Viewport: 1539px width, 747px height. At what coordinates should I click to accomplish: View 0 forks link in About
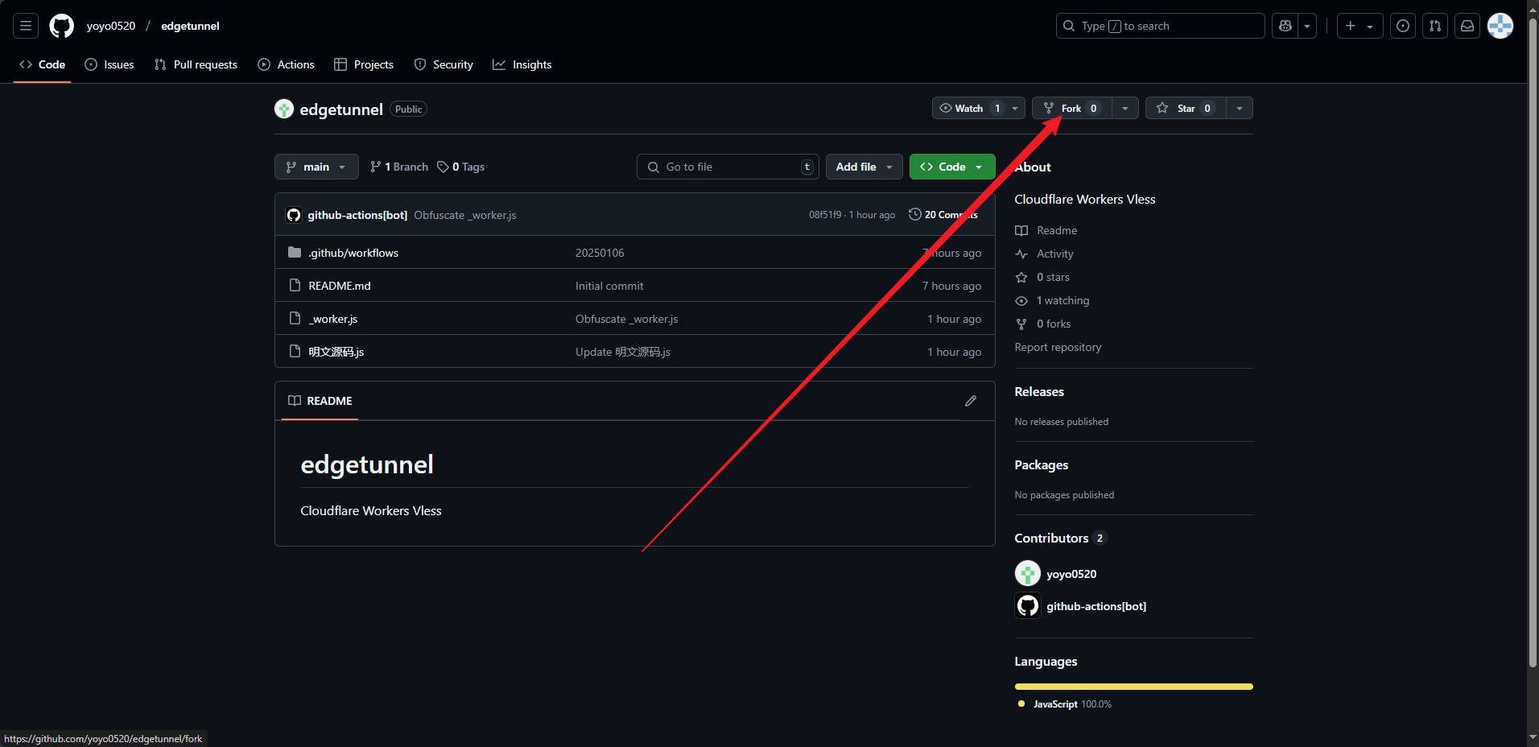pyautogui.click(x=1043, y=324)
